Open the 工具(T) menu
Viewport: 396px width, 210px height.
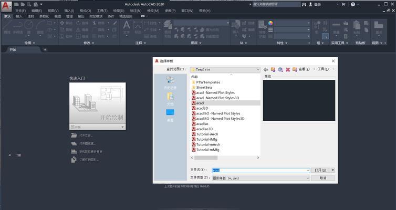point(102,10)
